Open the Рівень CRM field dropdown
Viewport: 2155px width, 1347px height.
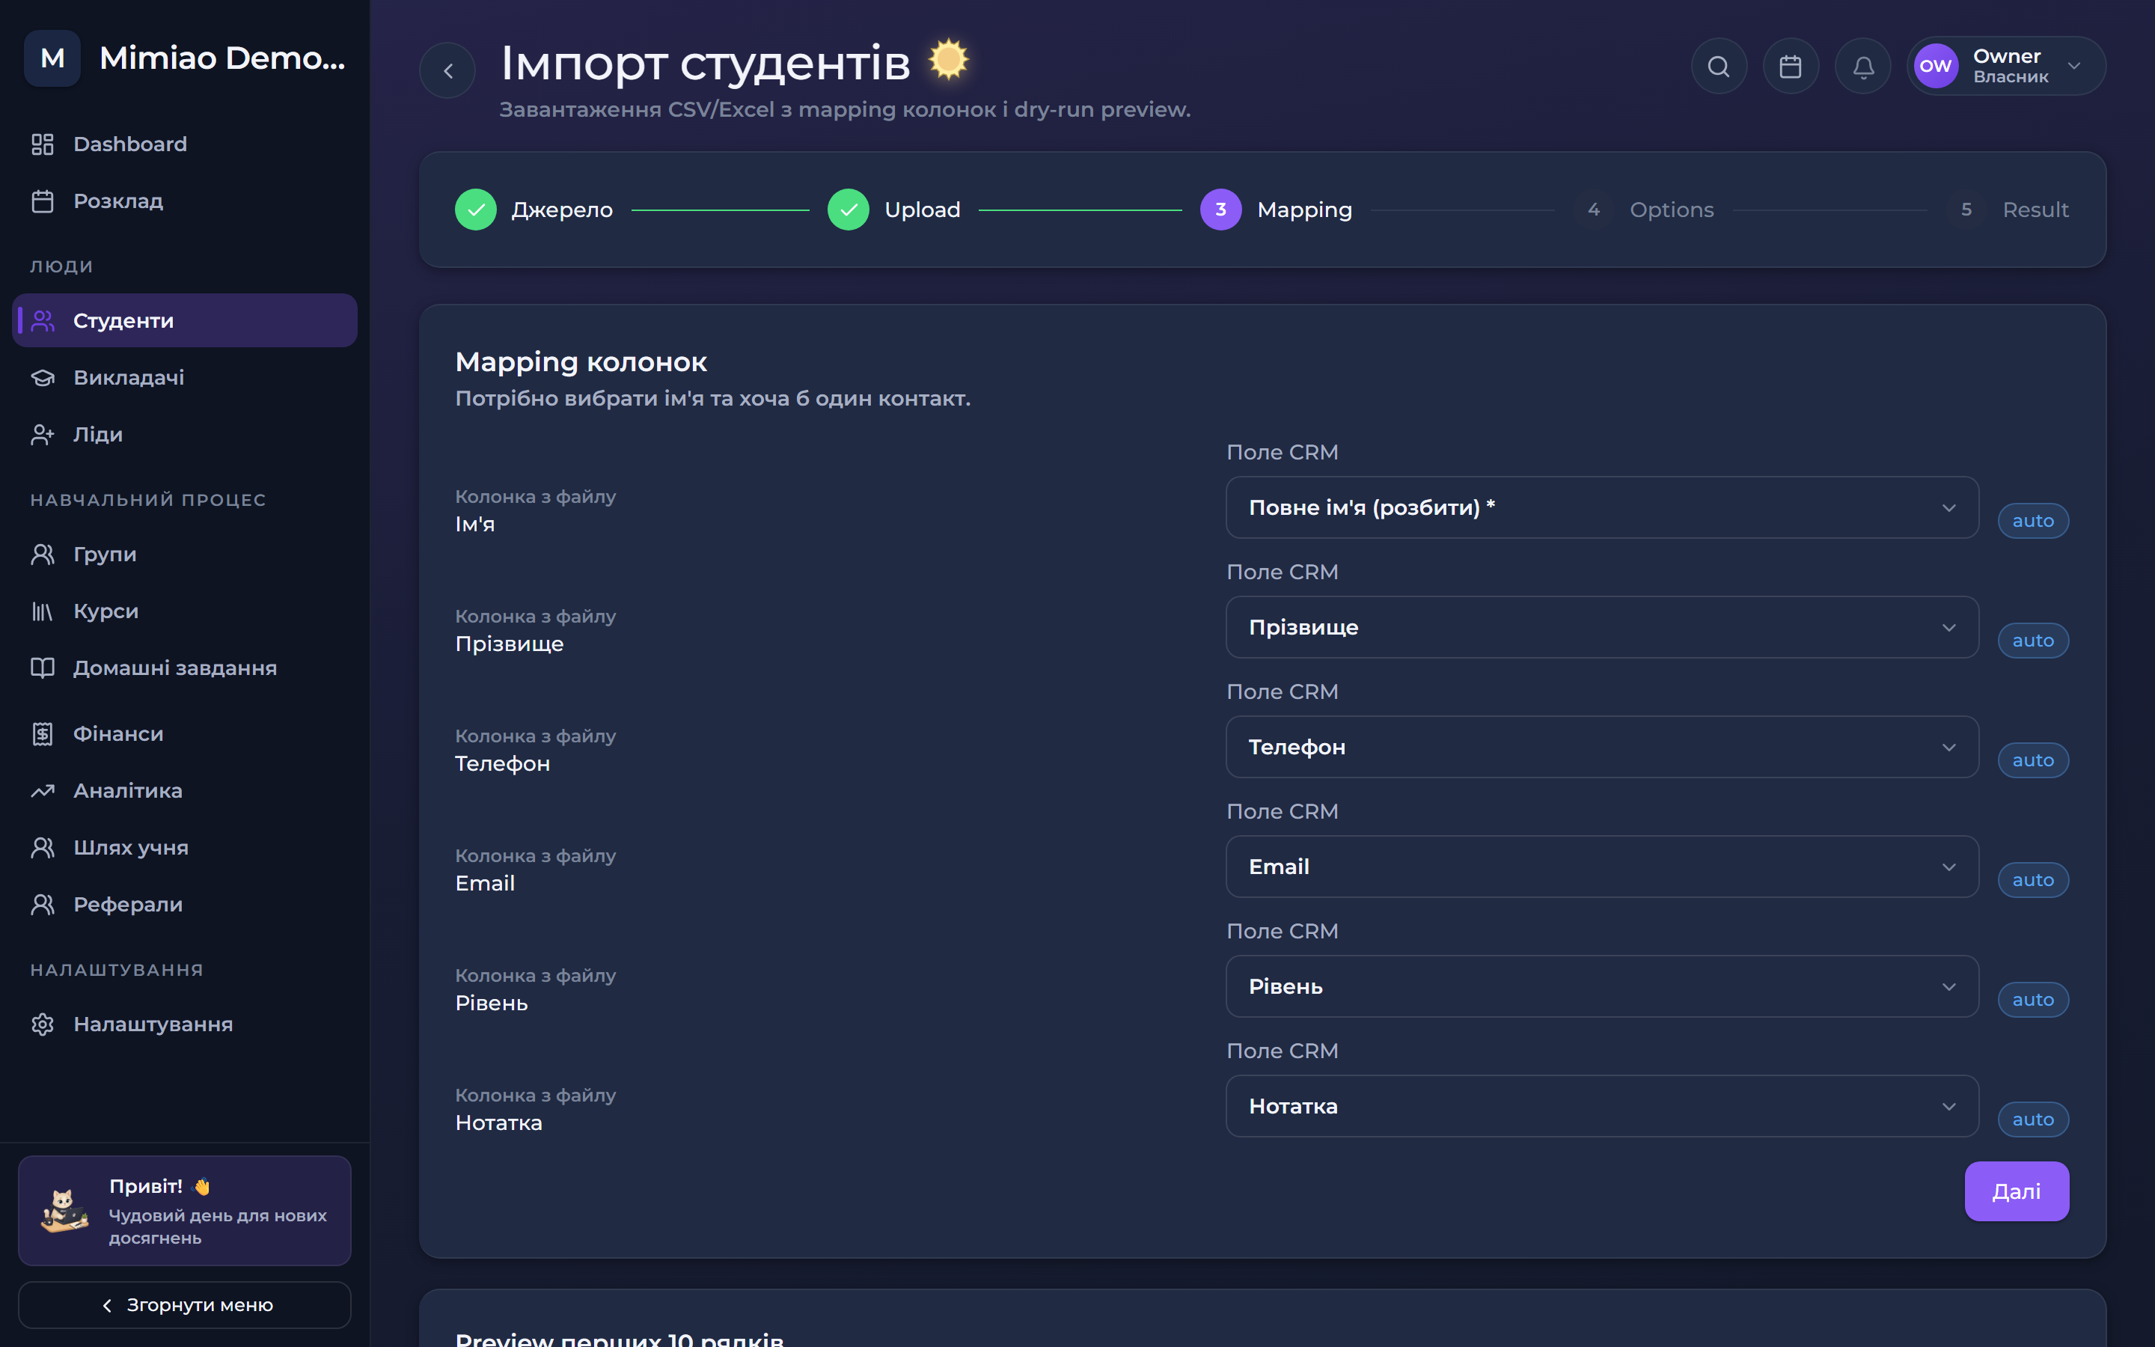(x=1602, y=986)
